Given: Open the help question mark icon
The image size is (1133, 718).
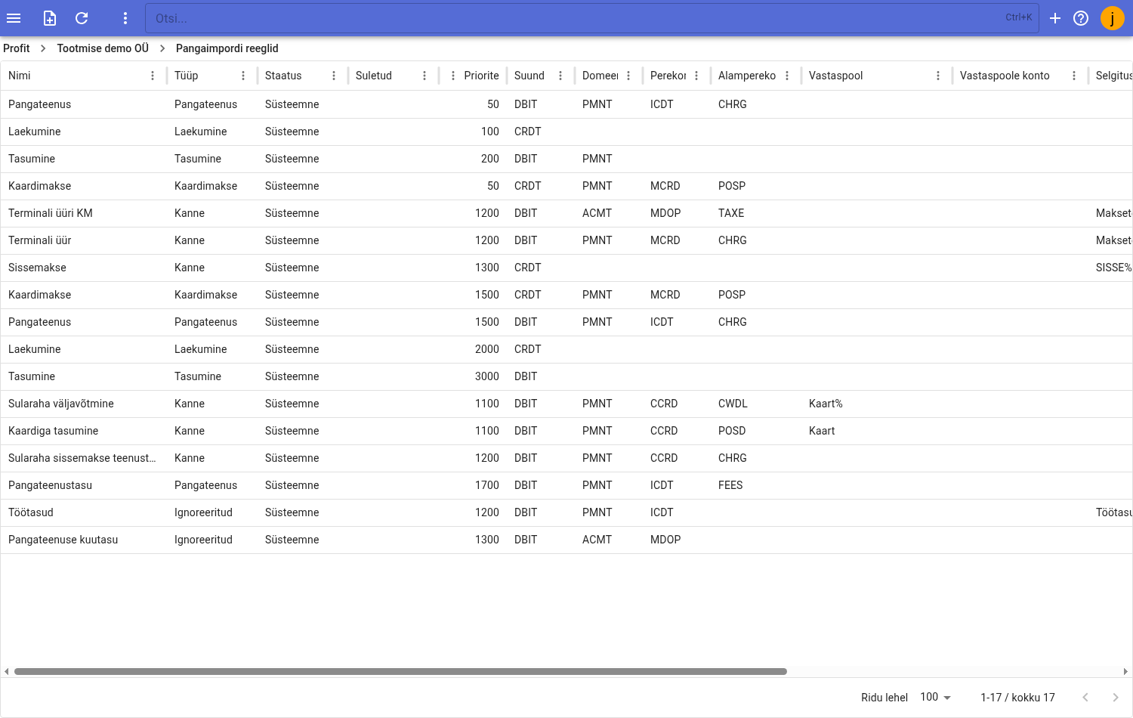Looking at the screenshot, I should point(1081,18).
